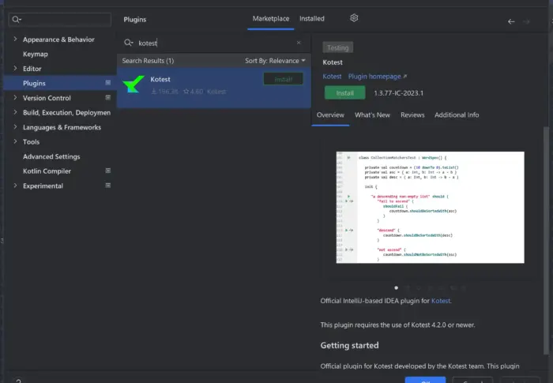
Task: Select Kotlin Compiler in settings tree
Action: 47,171
